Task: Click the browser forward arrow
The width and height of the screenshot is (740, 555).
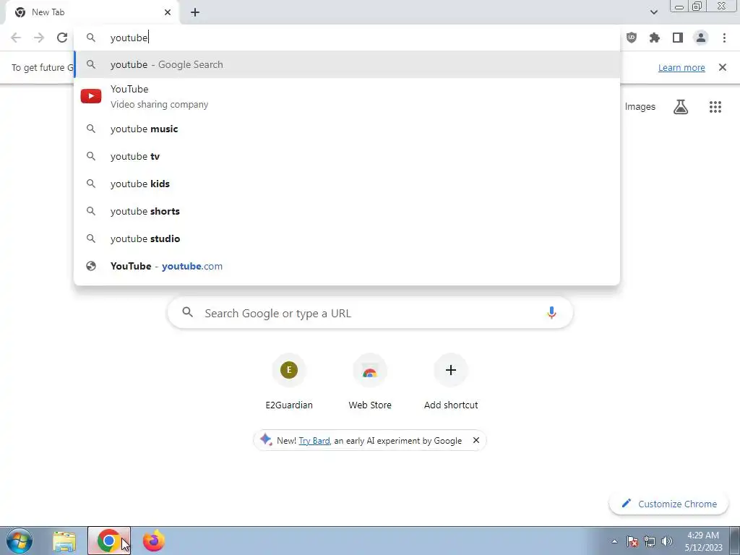Action: point(39,38)
